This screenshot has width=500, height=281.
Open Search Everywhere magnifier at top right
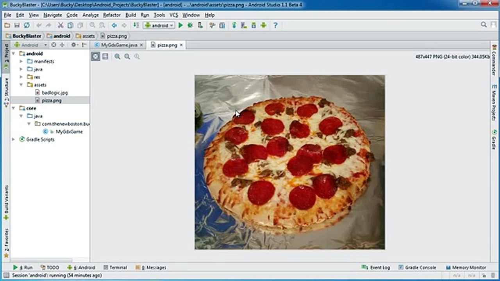coord(484,25)
